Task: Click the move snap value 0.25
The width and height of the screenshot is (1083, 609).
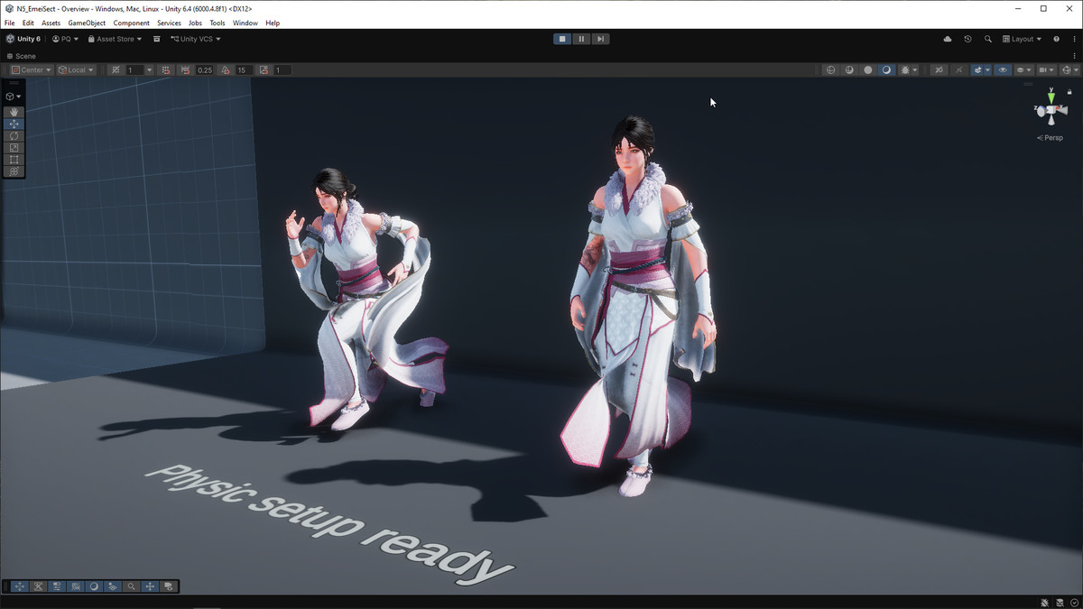Action: pos(205,70)
